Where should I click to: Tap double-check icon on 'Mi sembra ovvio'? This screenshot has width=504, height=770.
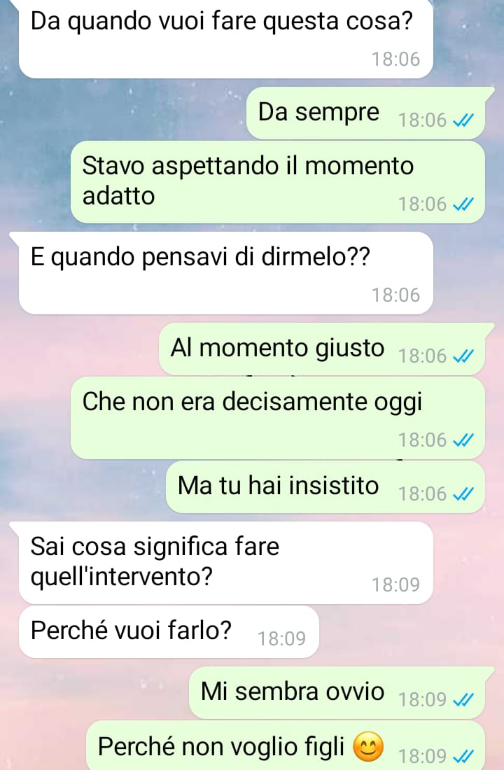click(463, 699)
